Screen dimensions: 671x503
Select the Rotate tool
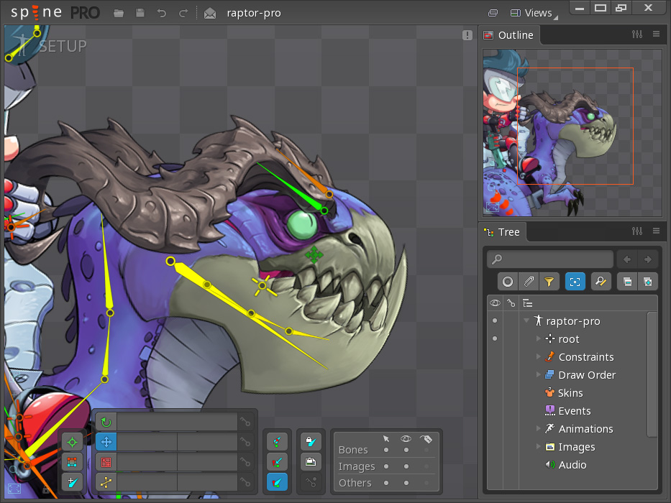pos(106,423)
